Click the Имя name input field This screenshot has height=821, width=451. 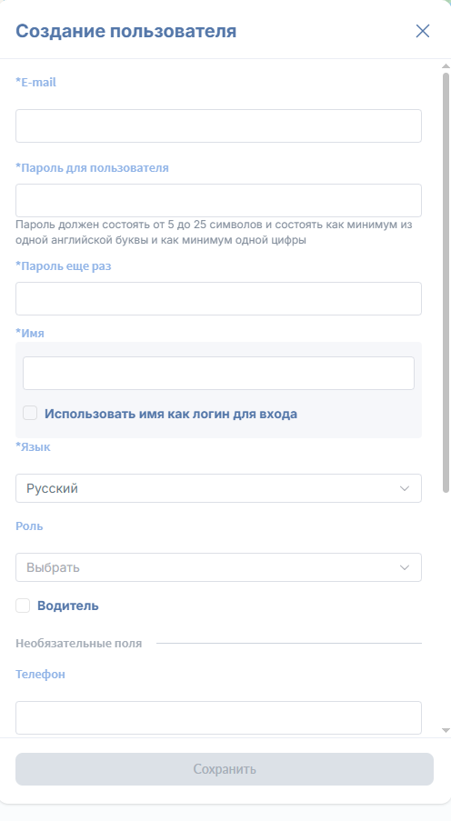tap(218, 373)
